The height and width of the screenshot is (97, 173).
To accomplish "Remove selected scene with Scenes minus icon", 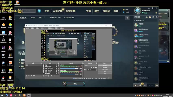I will [x=29, y=76].
